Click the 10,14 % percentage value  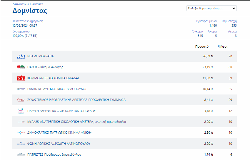click(x=208, y=89)
